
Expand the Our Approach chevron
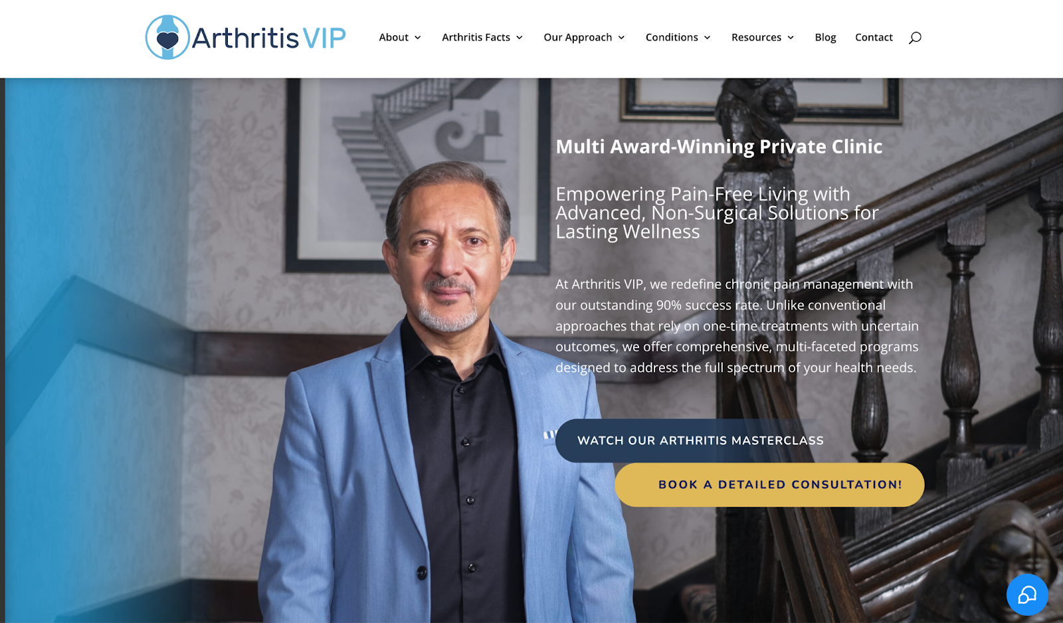click(x=621, y=38)
